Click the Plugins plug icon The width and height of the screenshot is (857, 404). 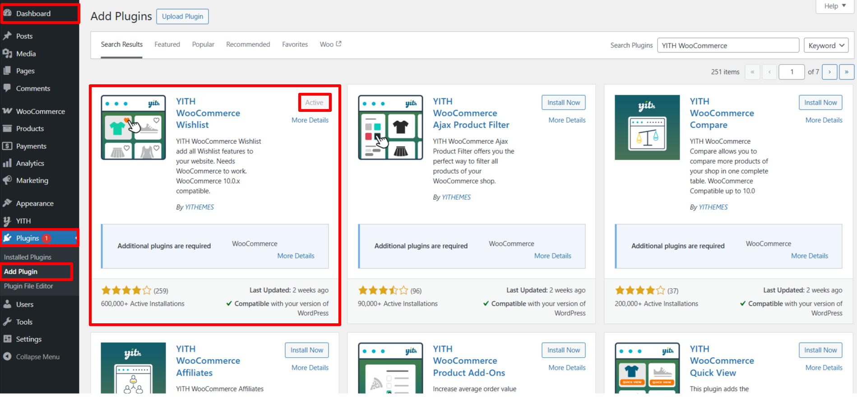[x=7, y=238]
